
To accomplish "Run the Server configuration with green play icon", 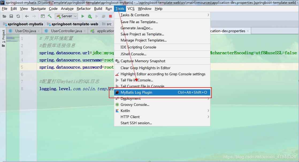I will (x=83, y=16).
